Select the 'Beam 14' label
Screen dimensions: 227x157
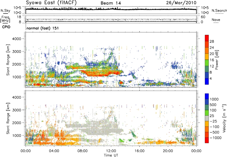(111, 3)
